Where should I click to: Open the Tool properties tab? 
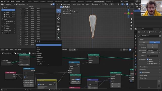pyautogui.click(x=136, y=33)
